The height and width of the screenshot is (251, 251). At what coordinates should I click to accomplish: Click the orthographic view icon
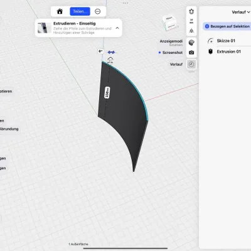(191, 31)
